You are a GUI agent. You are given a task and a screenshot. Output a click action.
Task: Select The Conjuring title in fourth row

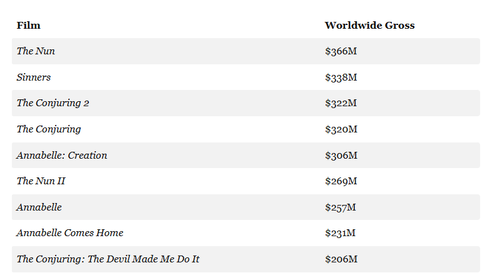pyautogui.click(x=49, y=129)
